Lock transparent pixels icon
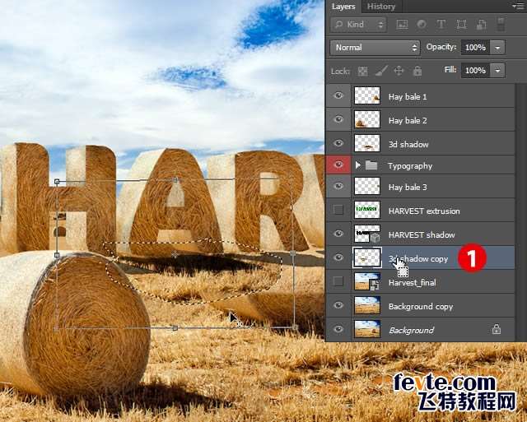This screenshot has width=527, height=422. [362, 72]
